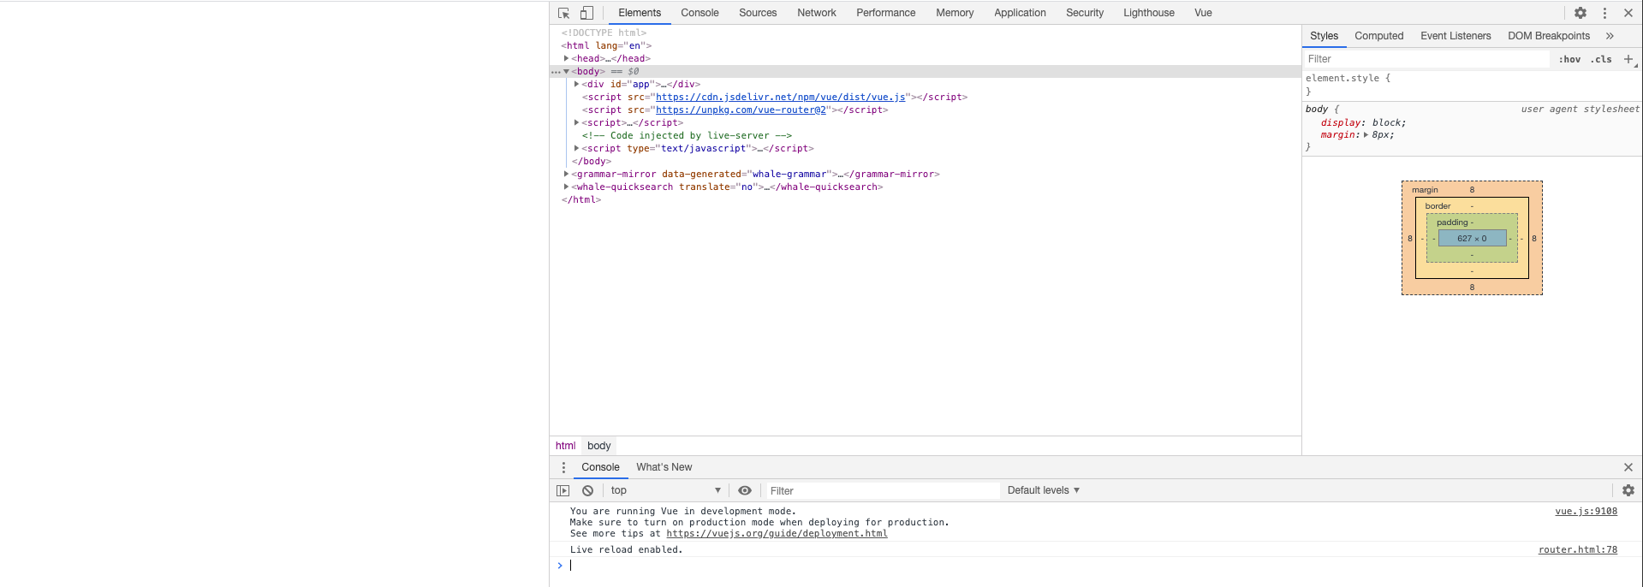The height and width of the screenshot is (587, 1643).
Task: Collapse the body element node
Action: (x=566, y=71)
